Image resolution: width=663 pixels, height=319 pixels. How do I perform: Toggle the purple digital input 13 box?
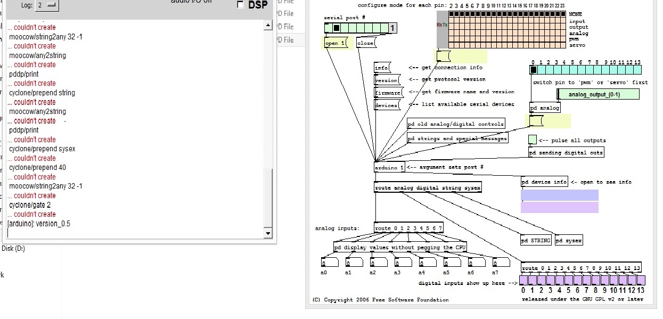coord(641,280)
